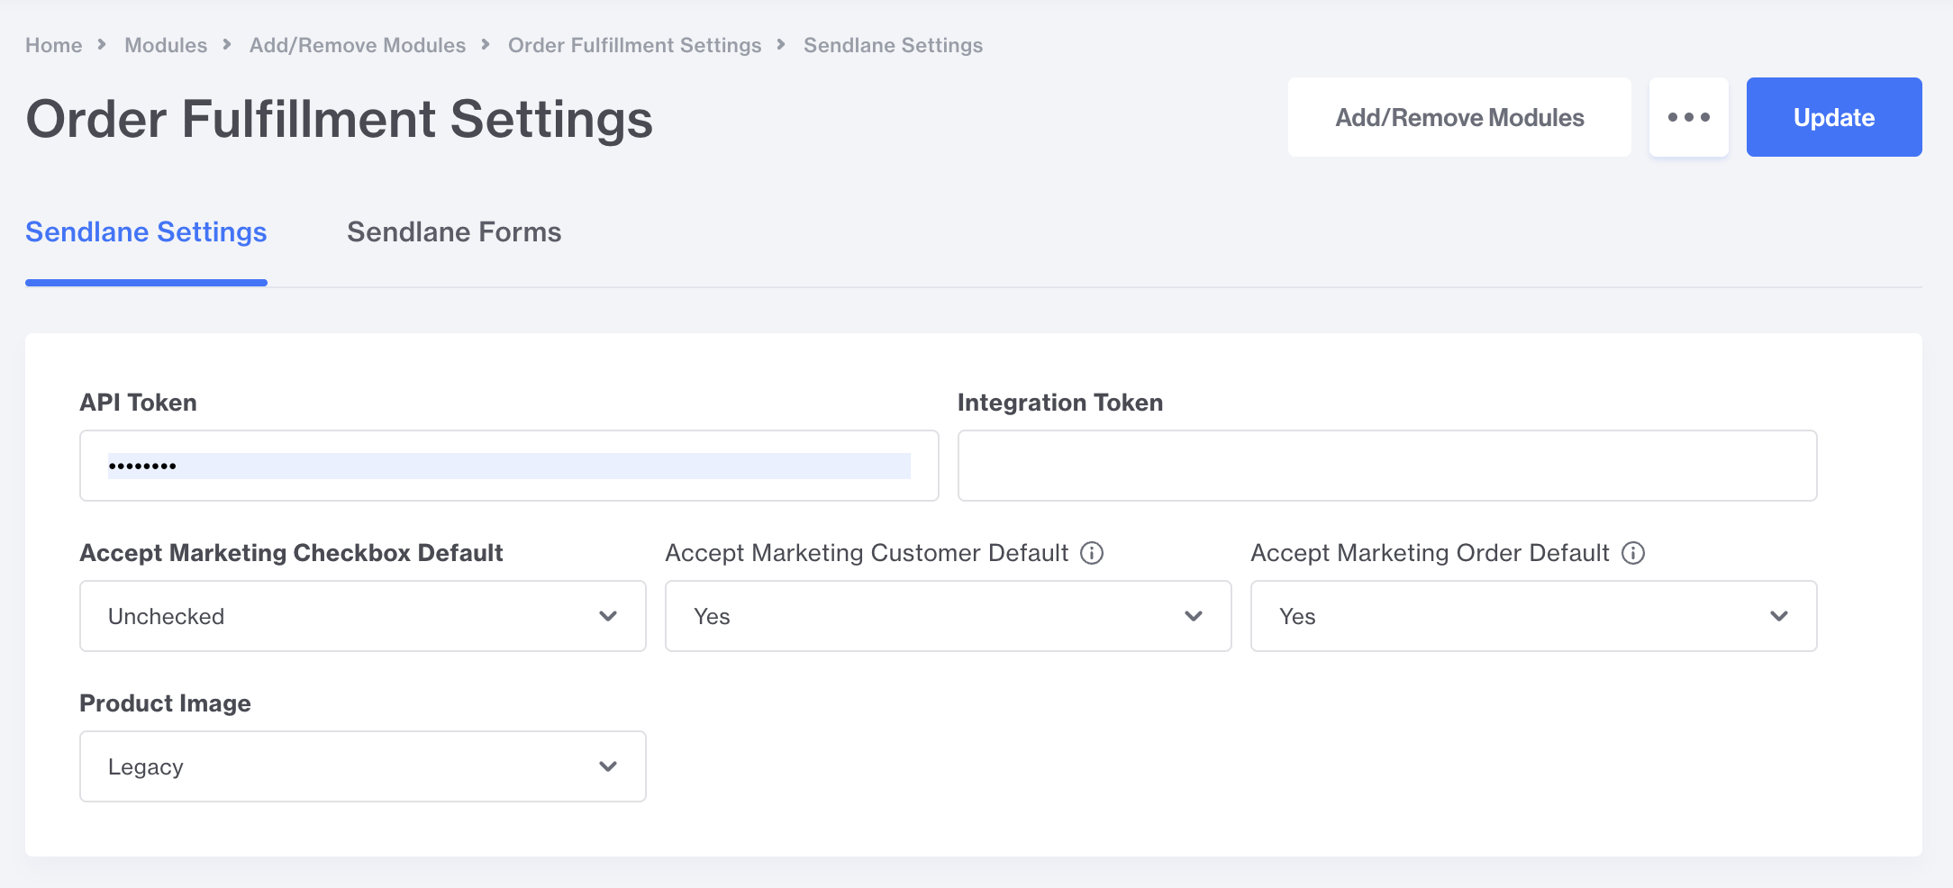Click the API Token field label
Image resolution: width=1953 pixels, height=888 pixels.
138,403
